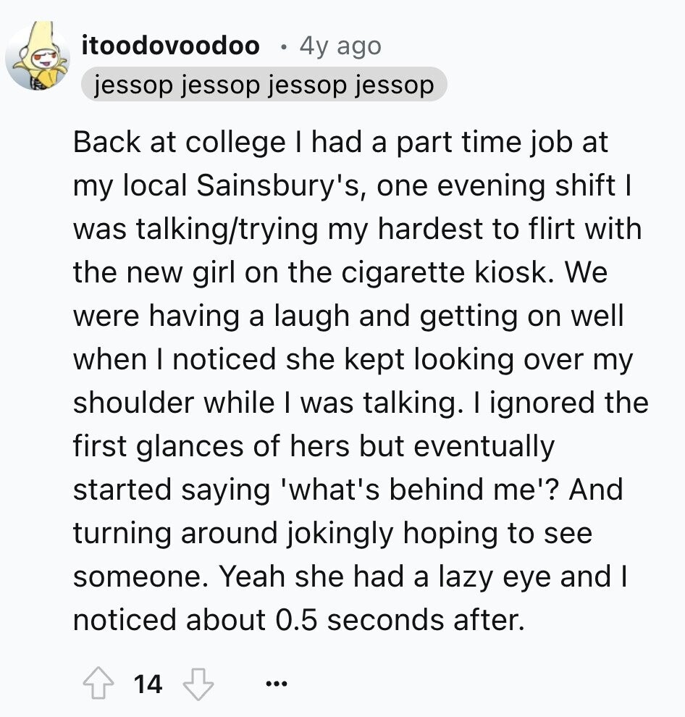Click the vote count showing 14

pos(148,683)
